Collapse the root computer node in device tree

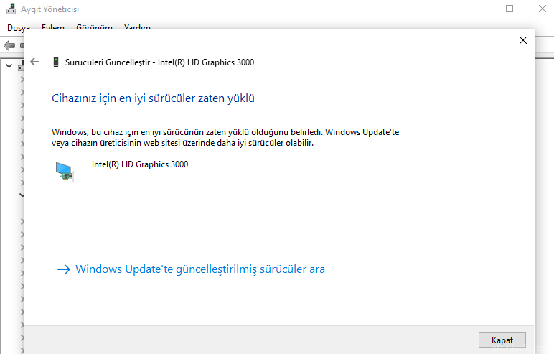point(9,66)
